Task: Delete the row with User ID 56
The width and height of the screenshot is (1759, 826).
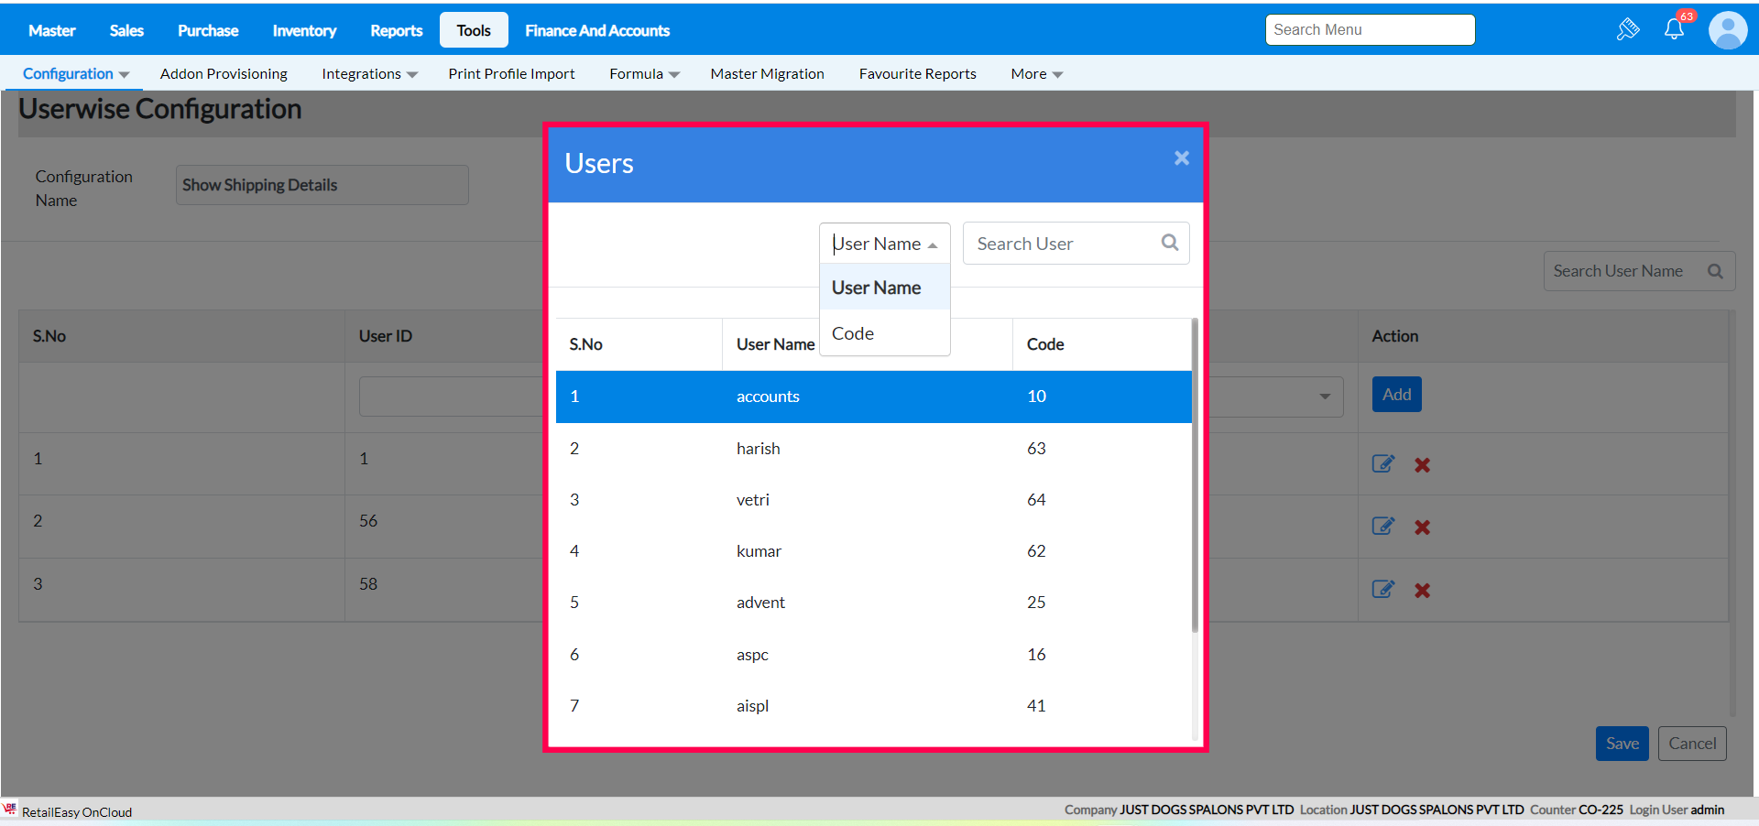Action: click(1422, 527)
